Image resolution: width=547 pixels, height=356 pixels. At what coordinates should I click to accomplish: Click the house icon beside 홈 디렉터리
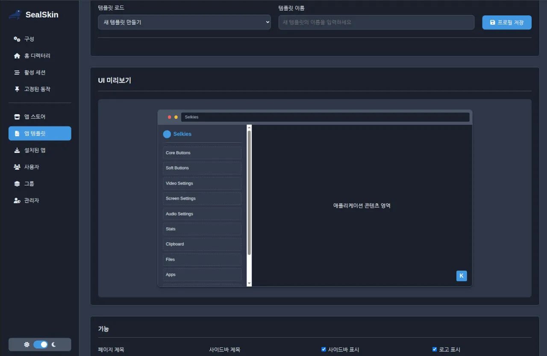pyautogui.click(x=17, y=56)
